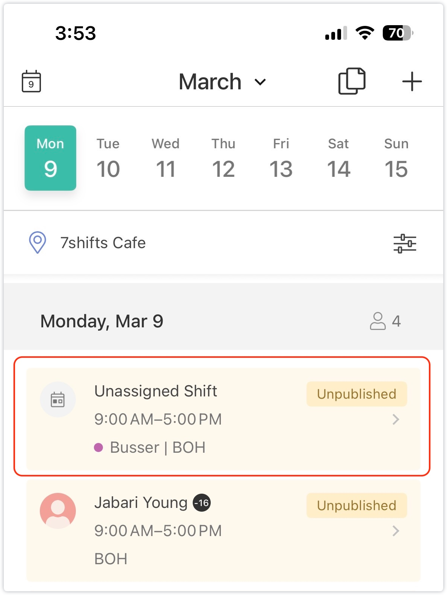
Task: Select Wed 11 in week strip
Action: [x=166, y=158]
